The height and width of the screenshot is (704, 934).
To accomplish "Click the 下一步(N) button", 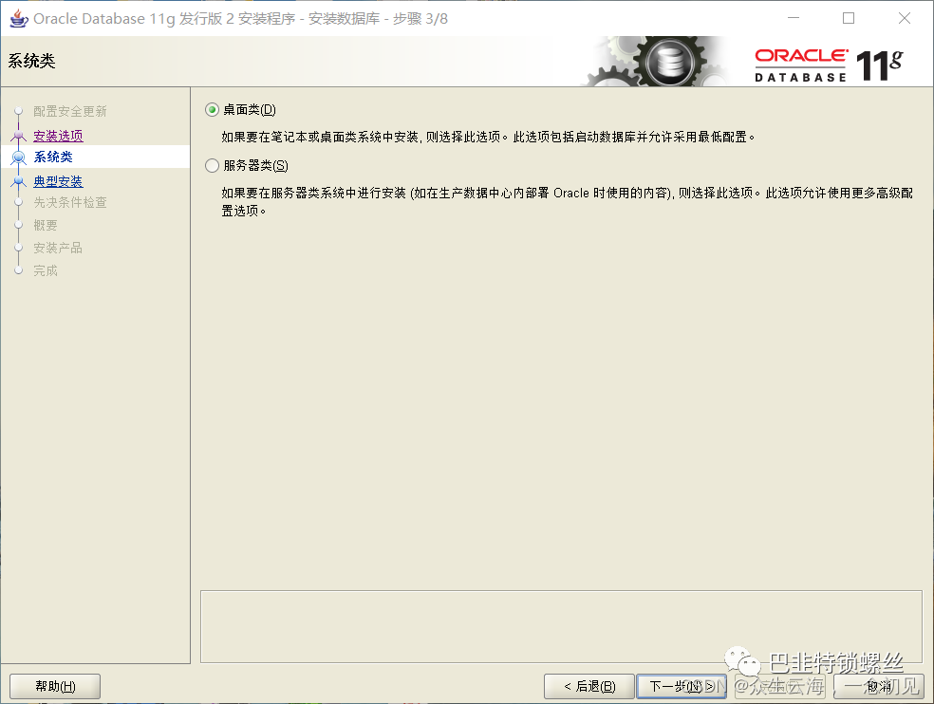I will (682, 686).
